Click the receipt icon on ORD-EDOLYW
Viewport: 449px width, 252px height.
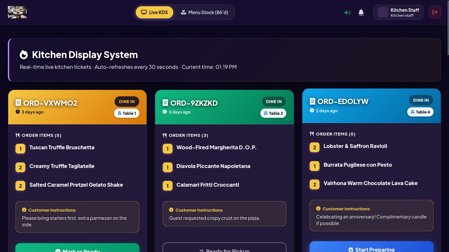(313, 102)
